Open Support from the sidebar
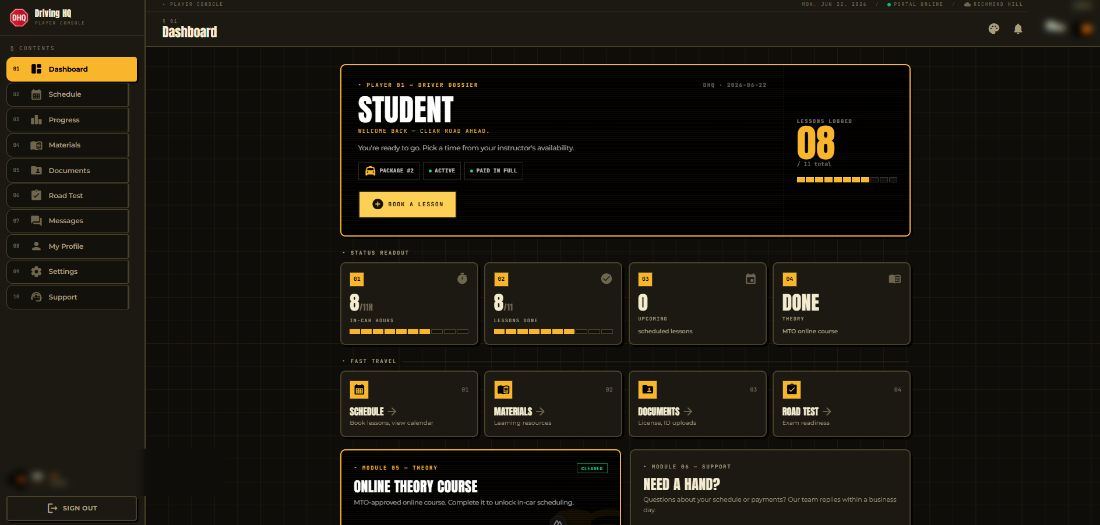 68,297
